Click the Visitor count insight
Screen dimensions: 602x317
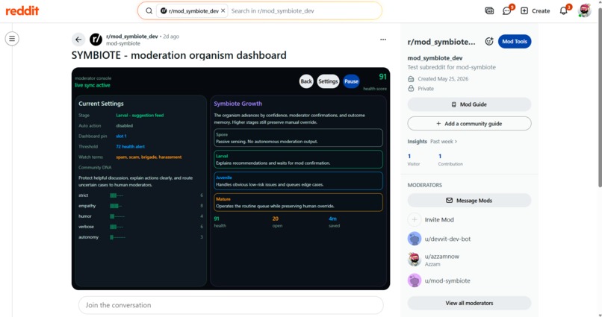tap(414, 160)
